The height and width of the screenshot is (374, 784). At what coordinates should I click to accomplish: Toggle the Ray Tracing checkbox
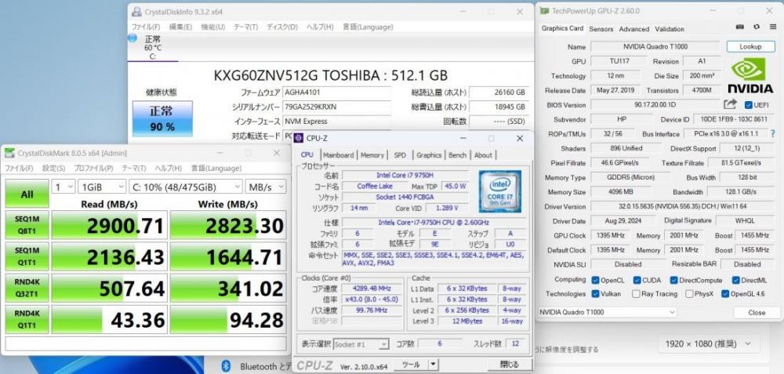(636, 294)
